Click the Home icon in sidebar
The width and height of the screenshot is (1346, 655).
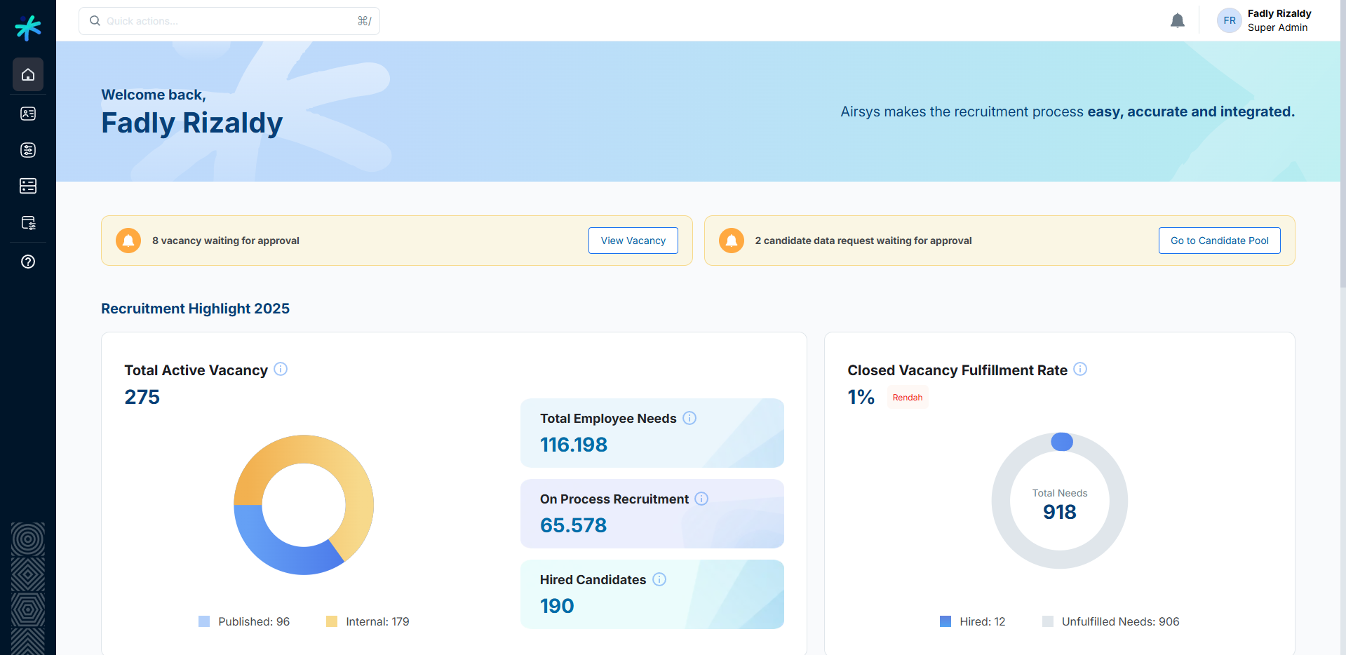point(28,74)
